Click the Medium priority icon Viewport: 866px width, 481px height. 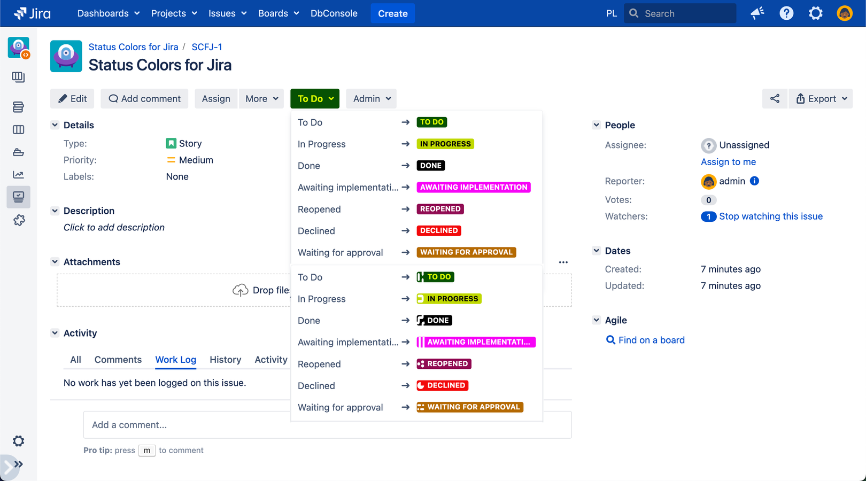pyautogui.click(x=171, y=160)
